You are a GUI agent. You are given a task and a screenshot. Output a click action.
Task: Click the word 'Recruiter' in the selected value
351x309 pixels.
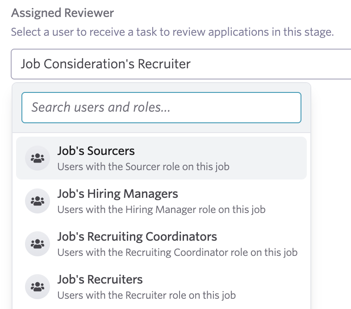(164, 64)
